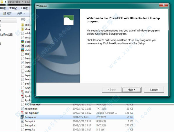
Task: Select the rel_high.pdf file icon
Action: (x=23, y=113)
